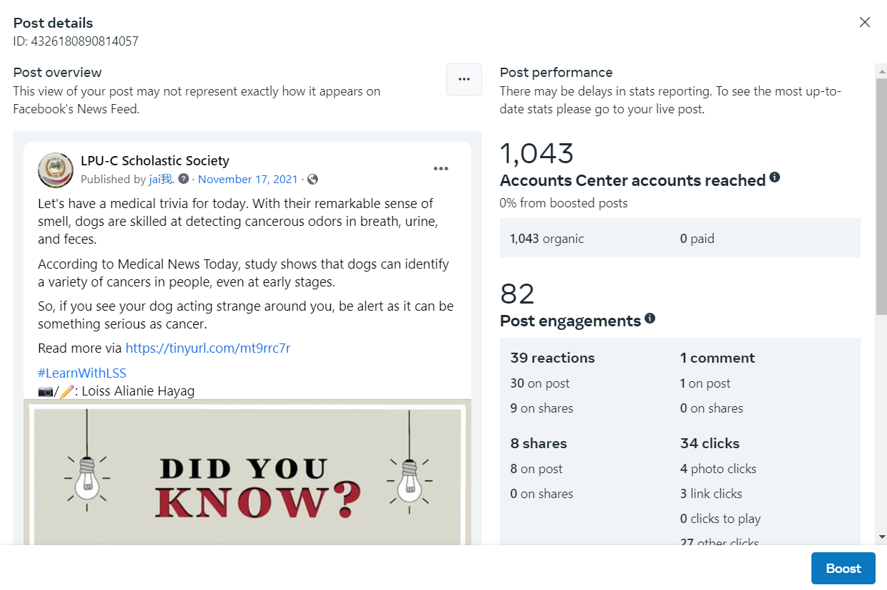Click the scroll down arrow of performance panel
This screenshot has width=887, height=590.
pyautogui.click(x=881, y=537)
